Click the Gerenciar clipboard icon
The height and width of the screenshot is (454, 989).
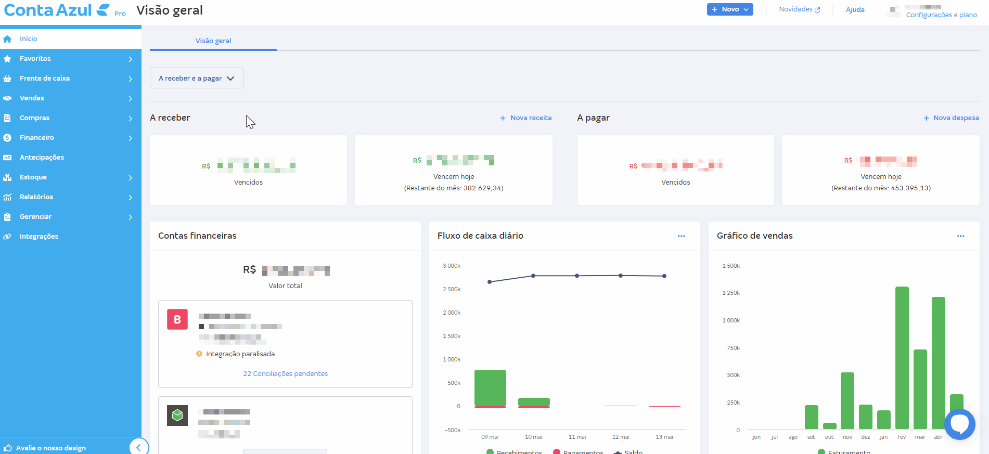(x=7, y=217)
